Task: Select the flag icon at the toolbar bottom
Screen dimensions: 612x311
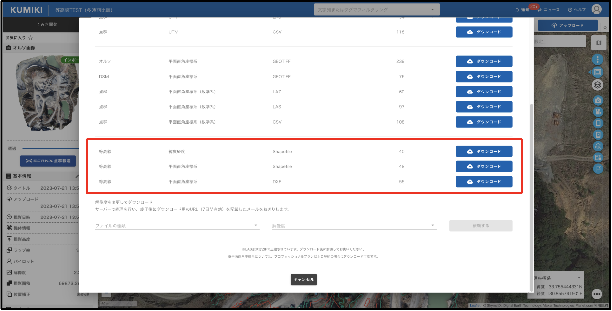Action: pyautogui.click(x=598, y=169)
